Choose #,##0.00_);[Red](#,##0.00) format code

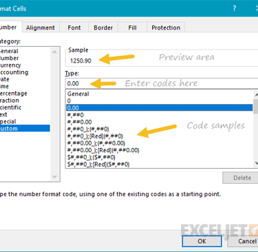160,150
